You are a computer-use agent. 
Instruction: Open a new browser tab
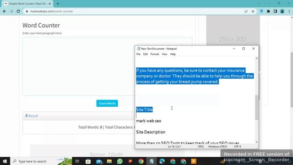click(x=58, y=4)
